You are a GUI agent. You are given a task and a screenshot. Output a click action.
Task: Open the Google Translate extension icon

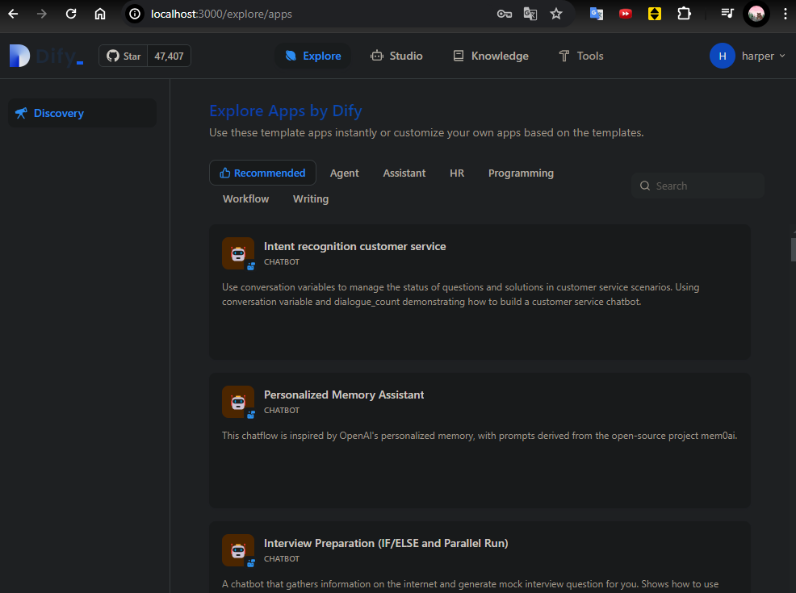pos(597,14)
